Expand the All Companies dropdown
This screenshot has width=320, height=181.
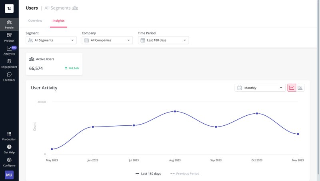107,40
